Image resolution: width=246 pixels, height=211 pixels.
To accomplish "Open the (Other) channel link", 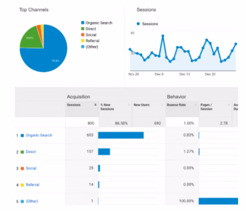I will point(32,201).
